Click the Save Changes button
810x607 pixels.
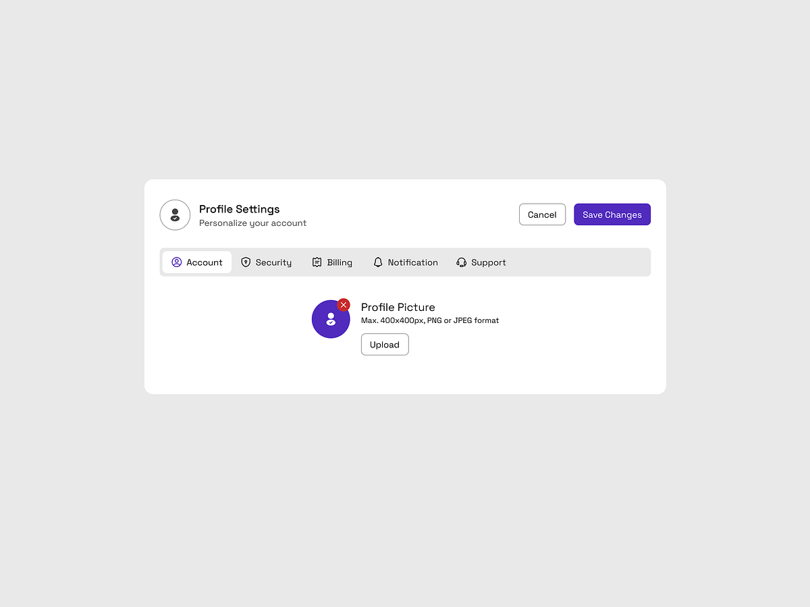coord(612,214)
